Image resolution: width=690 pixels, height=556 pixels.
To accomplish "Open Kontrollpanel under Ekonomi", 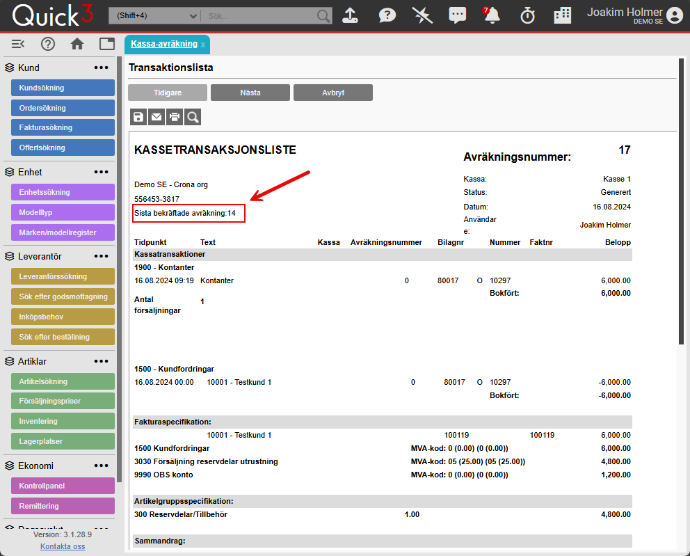I will click(x=63, y=486).
